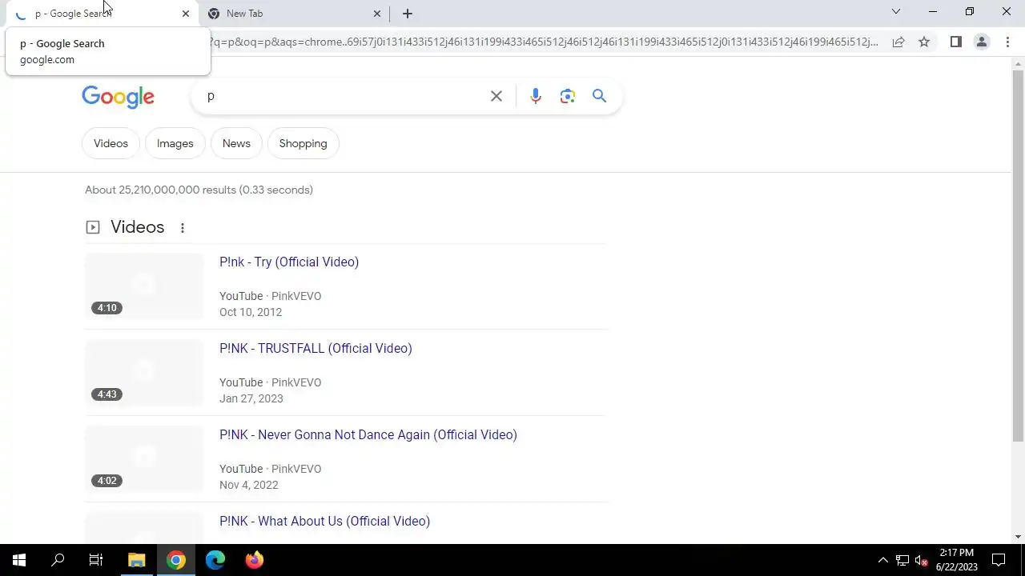
Task: Show hidden system tray icons
Action: click(x=882, y=560)
